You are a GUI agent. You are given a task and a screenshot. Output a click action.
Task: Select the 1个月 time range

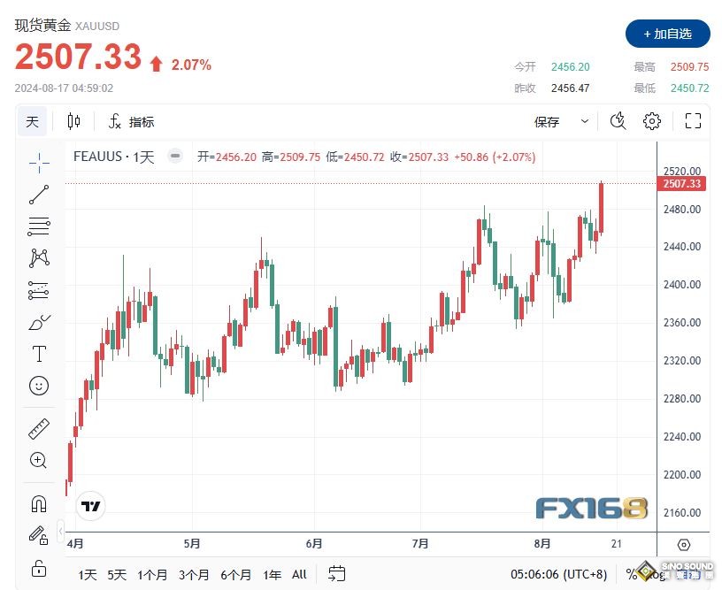pyautogui.click(x=152, y=575)
